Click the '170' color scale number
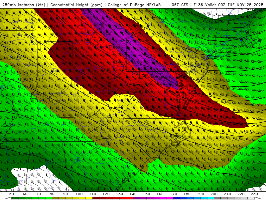The image size is (266, 200). [x=174, y=194]
